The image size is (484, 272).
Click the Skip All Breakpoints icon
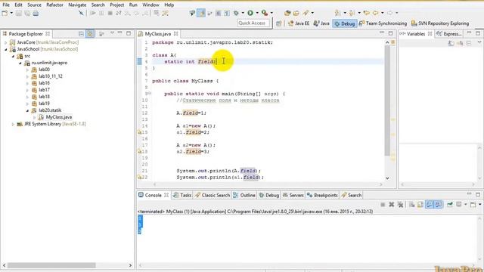(81, 13)
